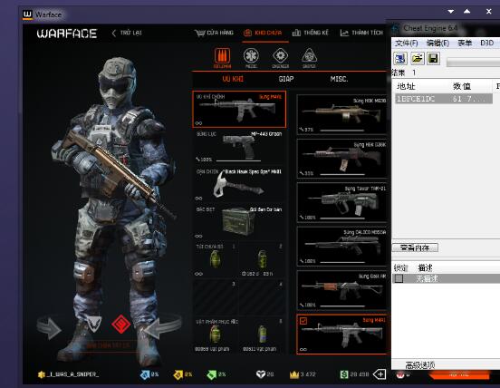
Task: Select the Tavor TAR-21 weapon thumbnail
Action: 342,203
